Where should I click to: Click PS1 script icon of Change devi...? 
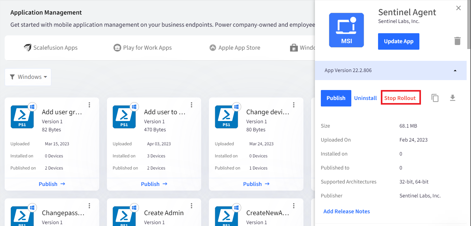226,117
